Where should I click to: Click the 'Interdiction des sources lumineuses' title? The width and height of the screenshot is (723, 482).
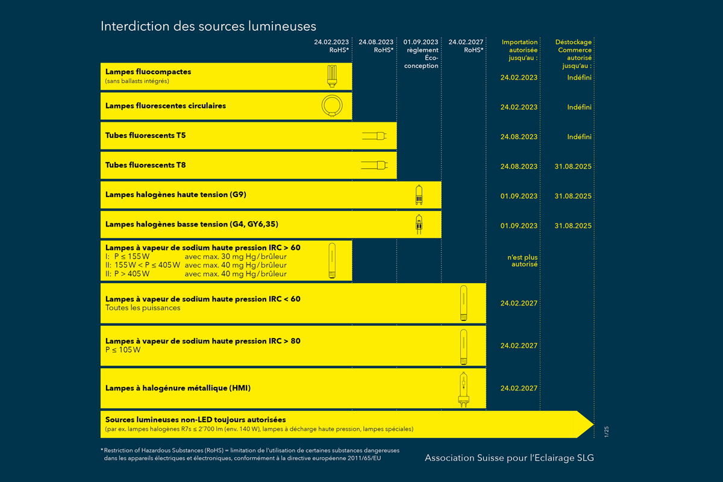[208, 27]
